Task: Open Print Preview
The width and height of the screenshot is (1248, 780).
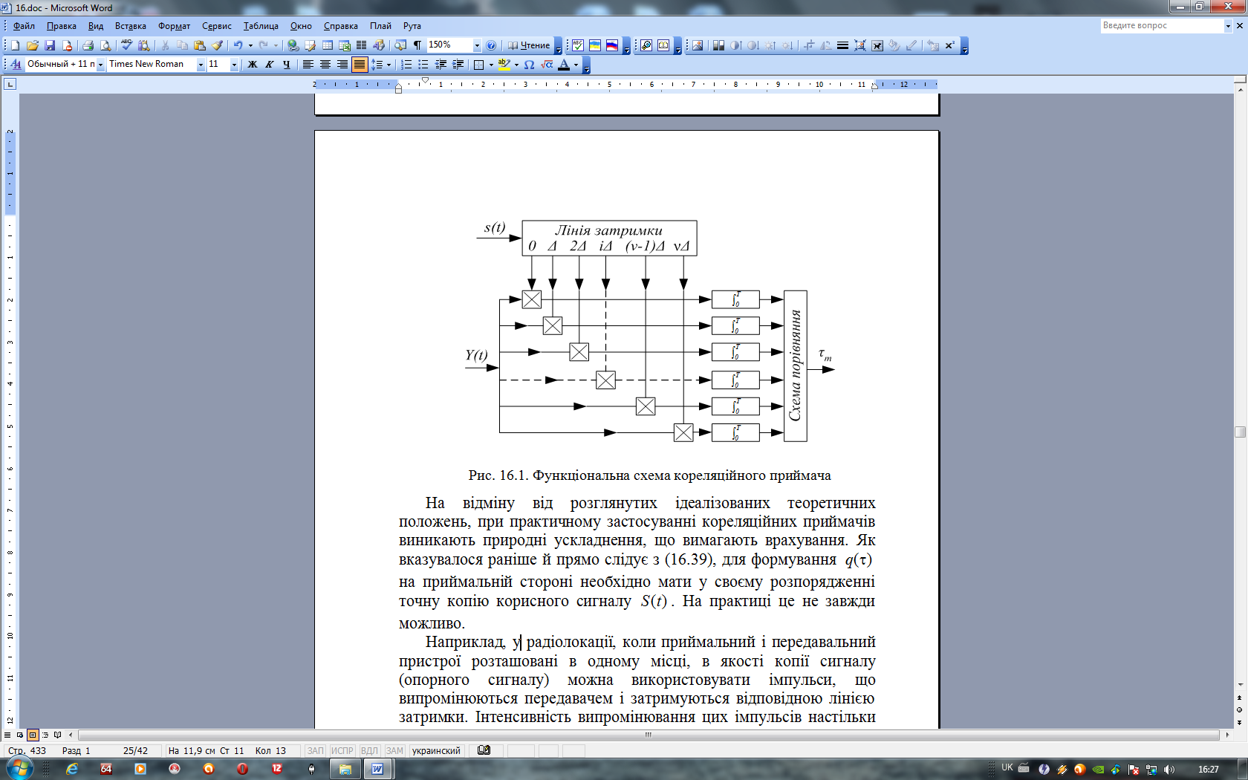Action: click(x=105, y=45)
